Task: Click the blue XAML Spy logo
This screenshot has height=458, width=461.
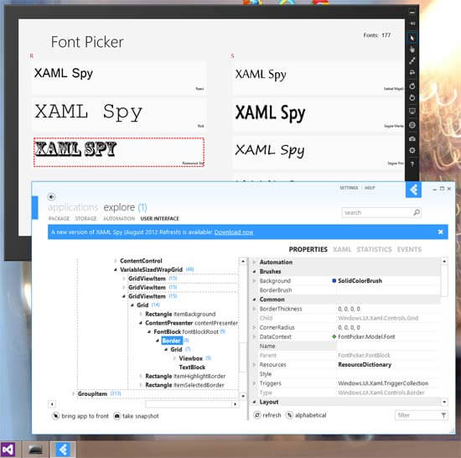Action: [x=413, y=190]
